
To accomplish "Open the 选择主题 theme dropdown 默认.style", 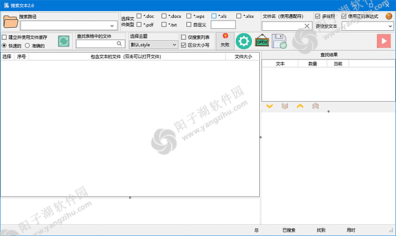I will click(x=153, y=45).
